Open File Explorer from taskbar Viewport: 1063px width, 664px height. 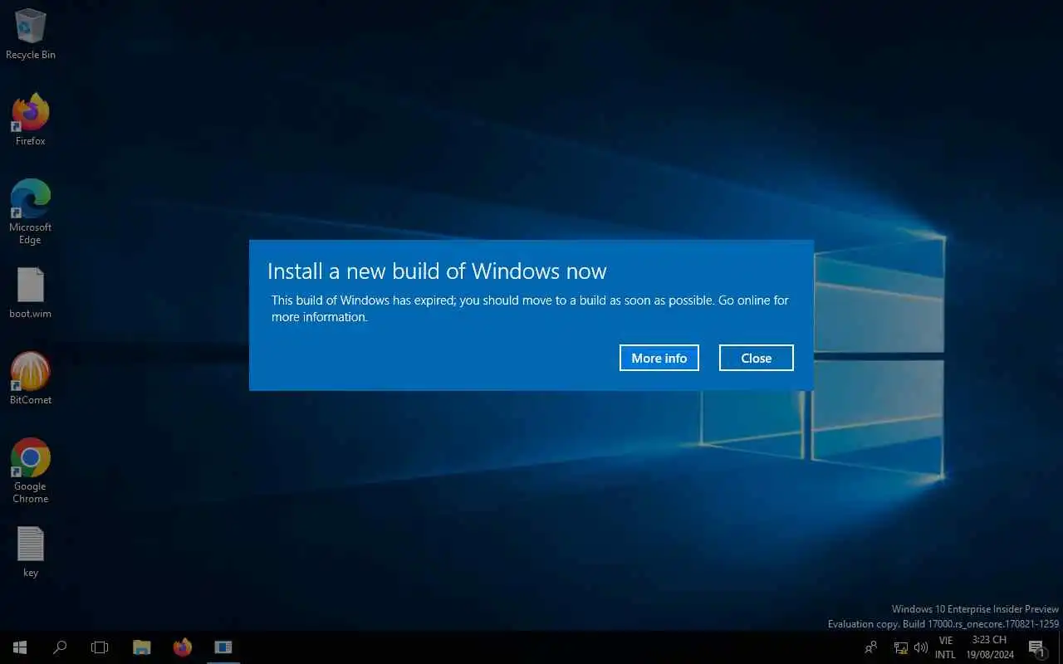point(142,647)
